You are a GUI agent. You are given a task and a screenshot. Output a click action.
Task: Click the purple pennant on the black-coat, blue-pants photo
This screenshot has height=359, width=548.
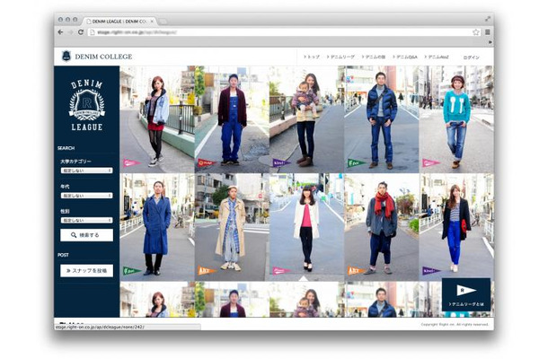click(431, 271)
